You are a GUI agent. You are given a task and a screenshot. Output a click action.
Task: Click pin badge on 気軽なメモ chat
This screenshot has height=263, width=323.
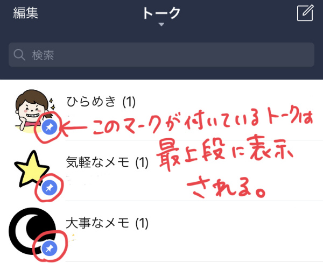(x=50, y=188)
